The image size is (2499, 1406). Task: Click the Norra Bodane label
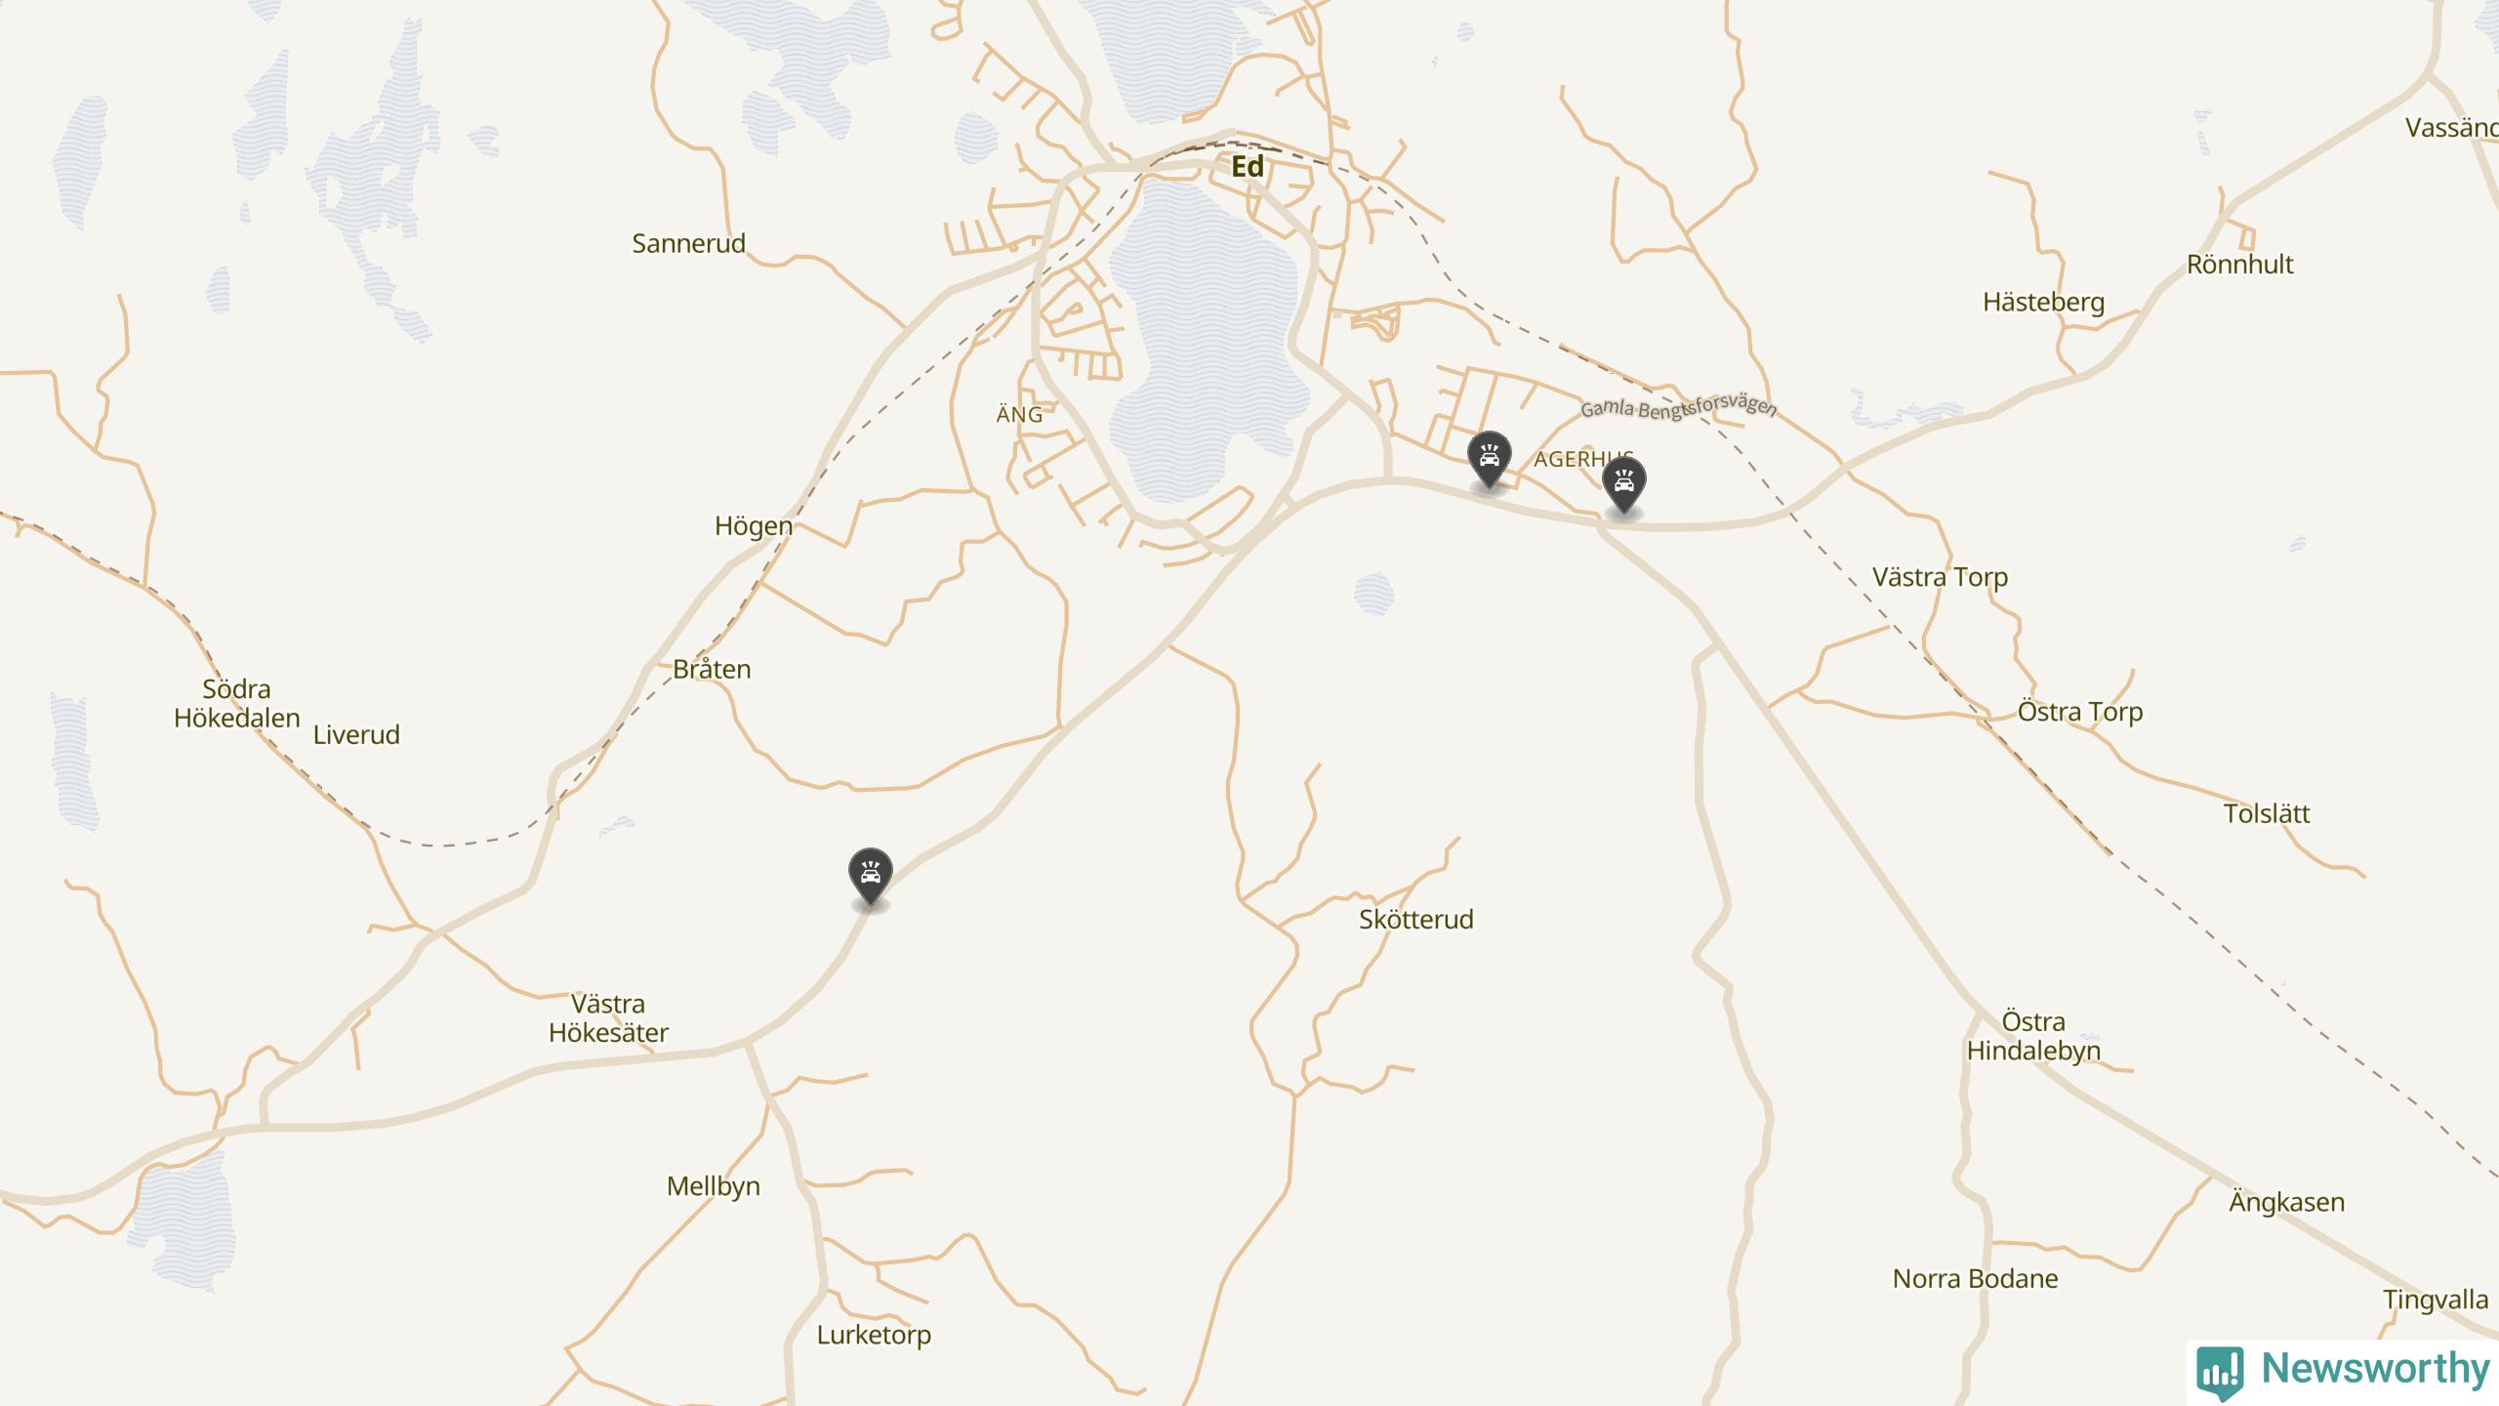coord(1975,1279)
